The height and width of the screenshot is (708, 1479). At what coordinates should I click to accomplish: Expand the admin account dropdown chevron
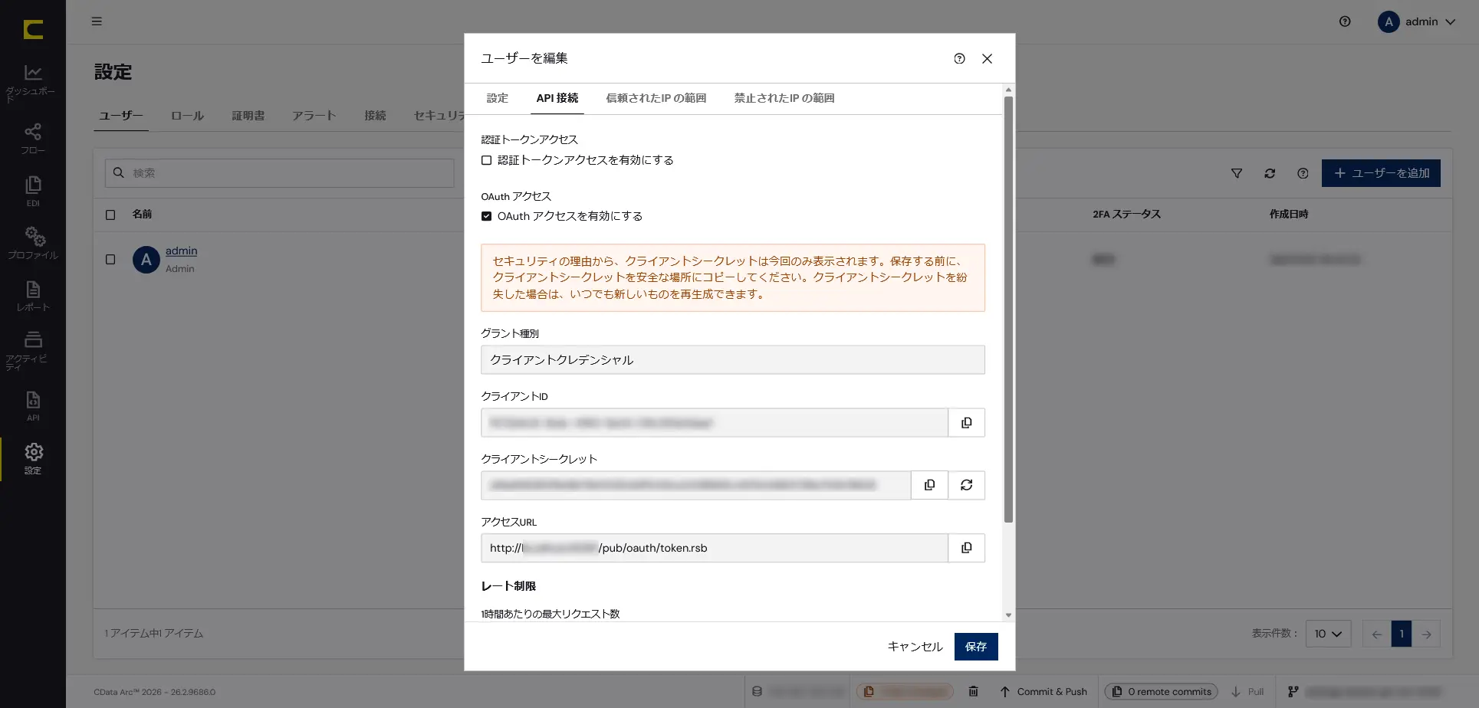(x=1450, y=21)
